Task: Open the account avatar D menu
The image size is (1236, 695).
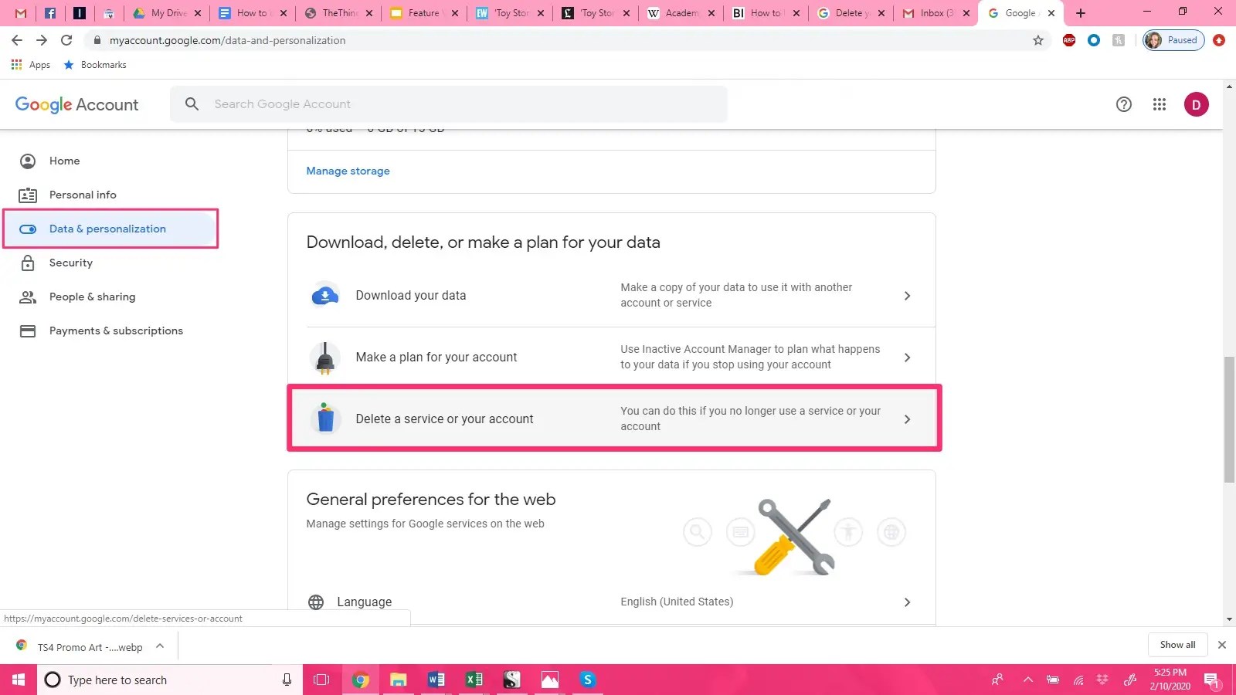Action: click(x=1197, y=104)
